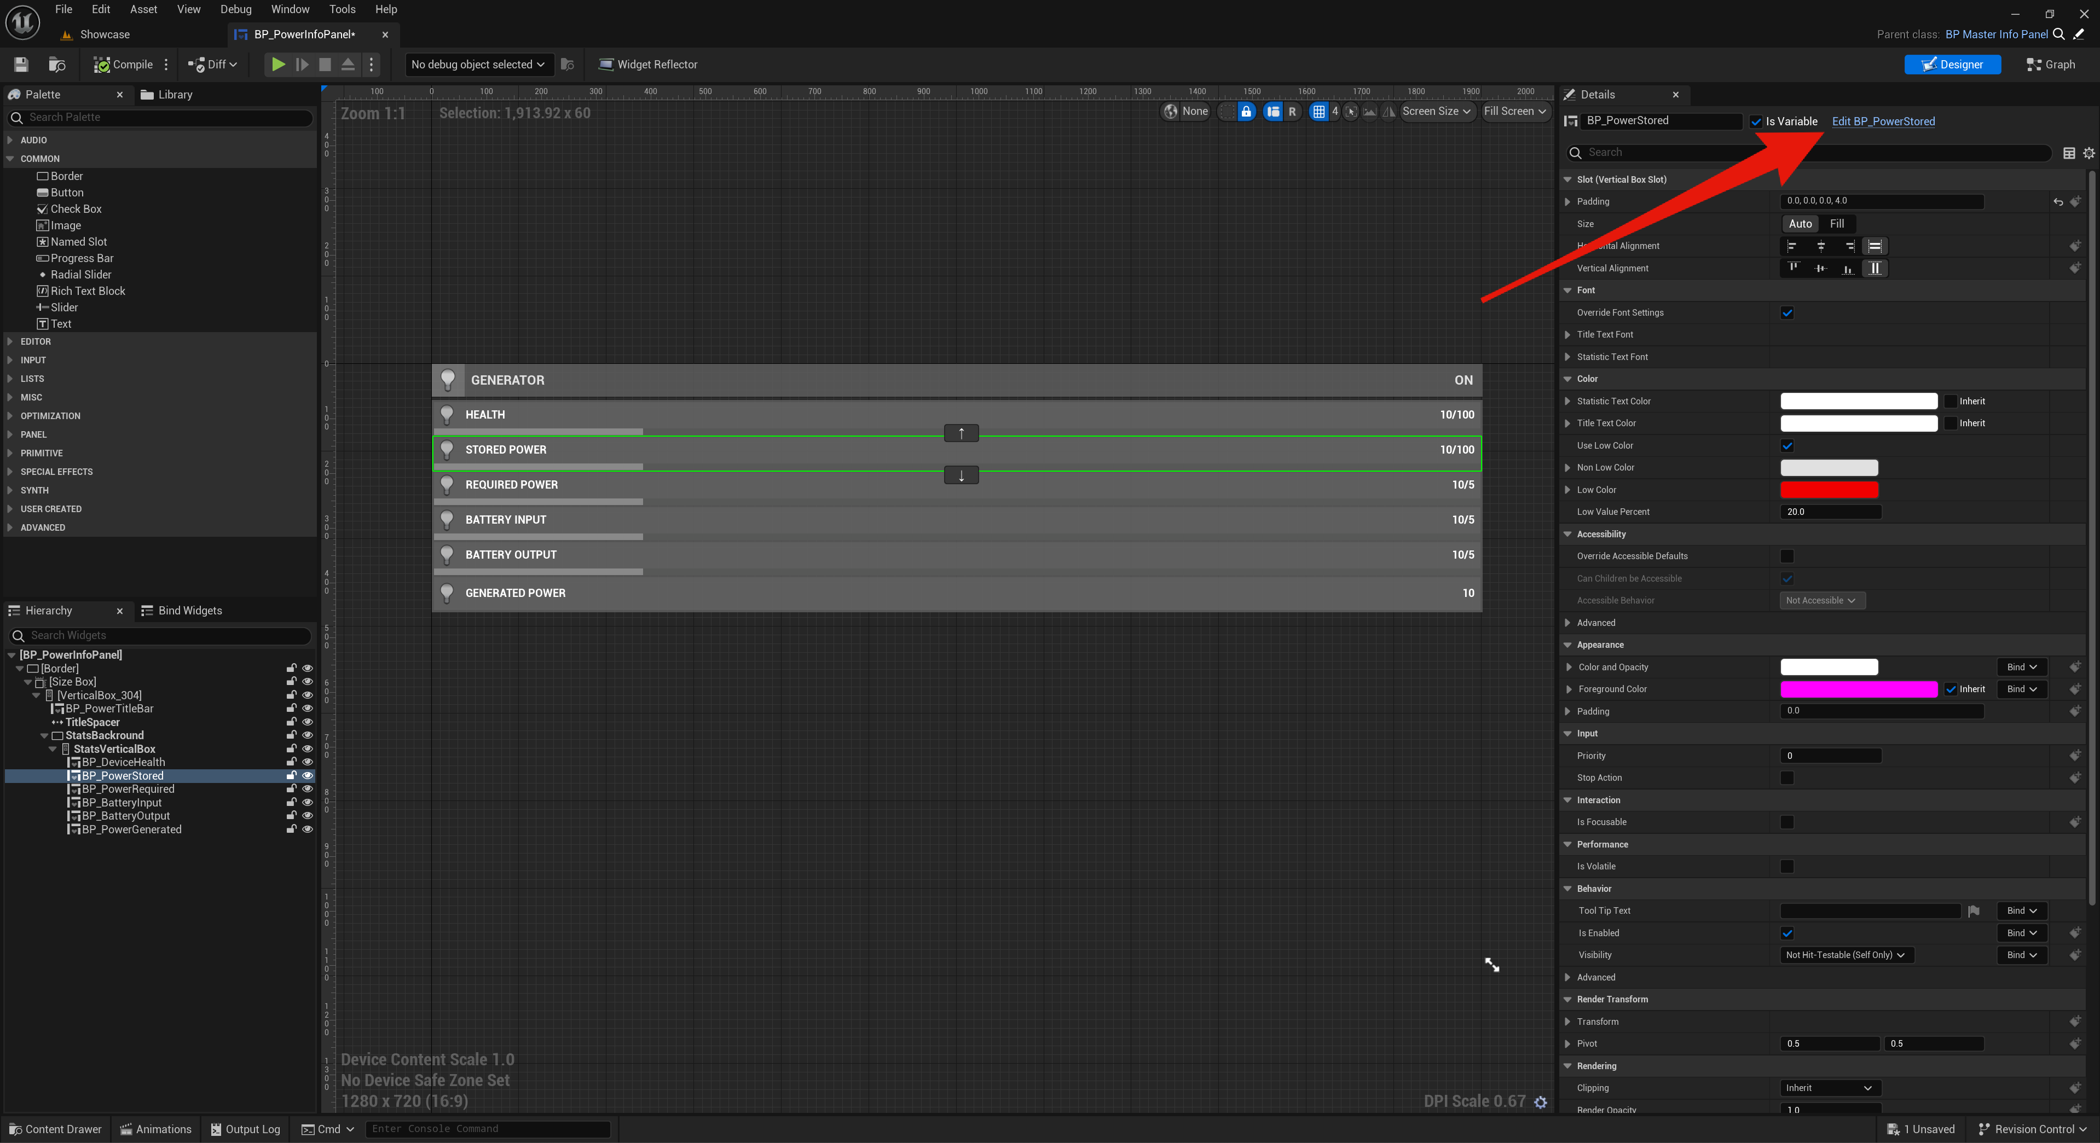Toggle the Is Variable checkbox

click(x=1755, y=121)
